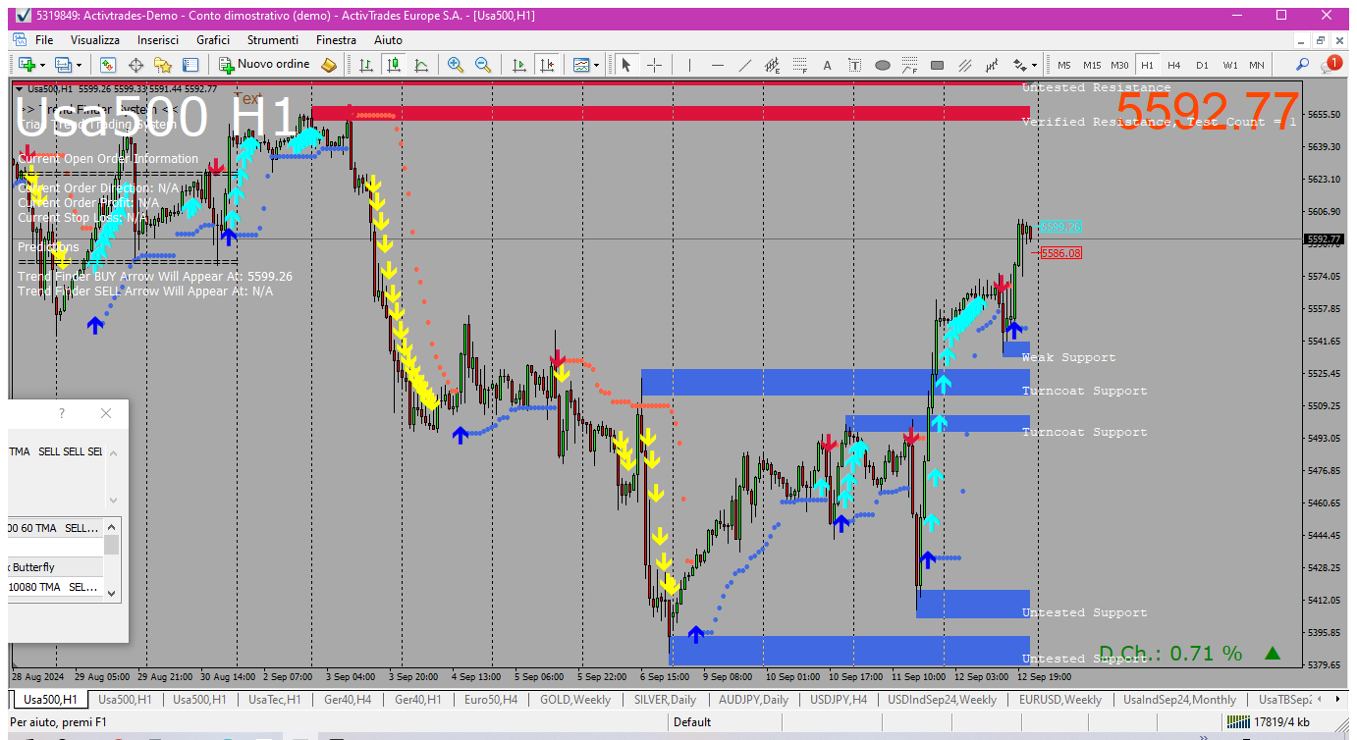Viewport: 1357px width, 740px height.
Task: Switch chart to line chart
Action: 421,65
